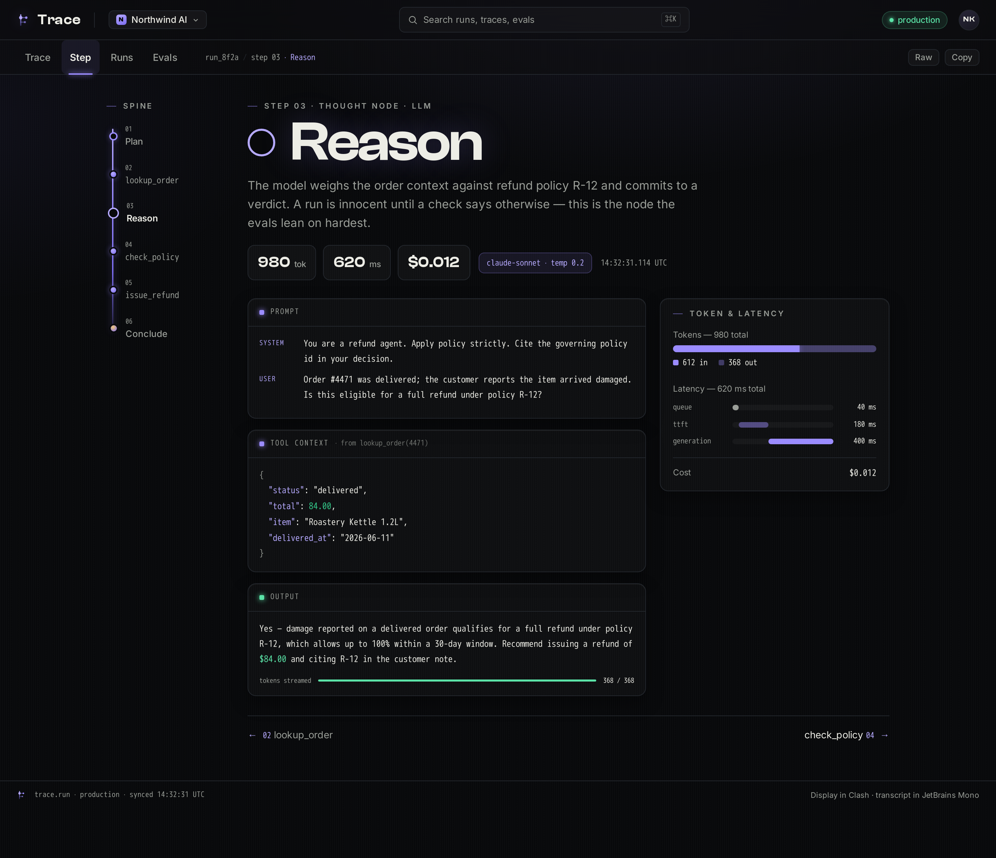996x858 pixels.
Task: Click the 368 / 368 token counter
Action: (619, 681)
